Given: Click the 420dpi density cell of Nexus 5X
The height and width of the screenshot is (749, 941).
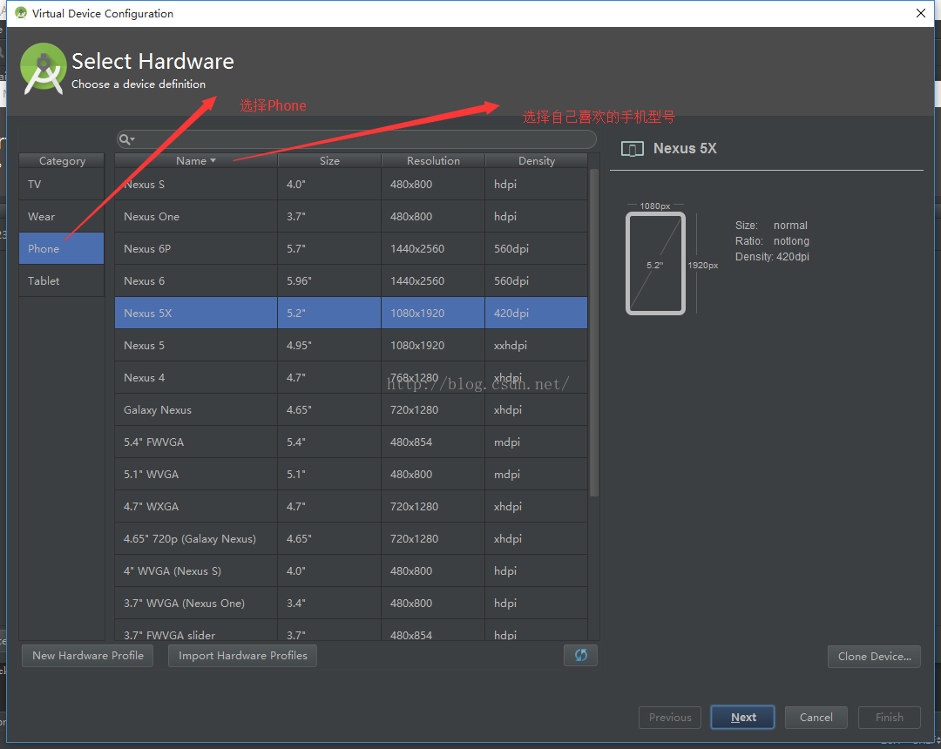Looking at the screenshot, I should point(536,313).
